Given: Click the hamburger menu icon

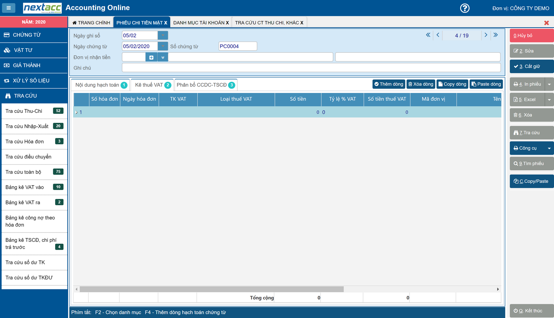Looking at the screenshot, I should pyautogui.click(x=9, y=8).
